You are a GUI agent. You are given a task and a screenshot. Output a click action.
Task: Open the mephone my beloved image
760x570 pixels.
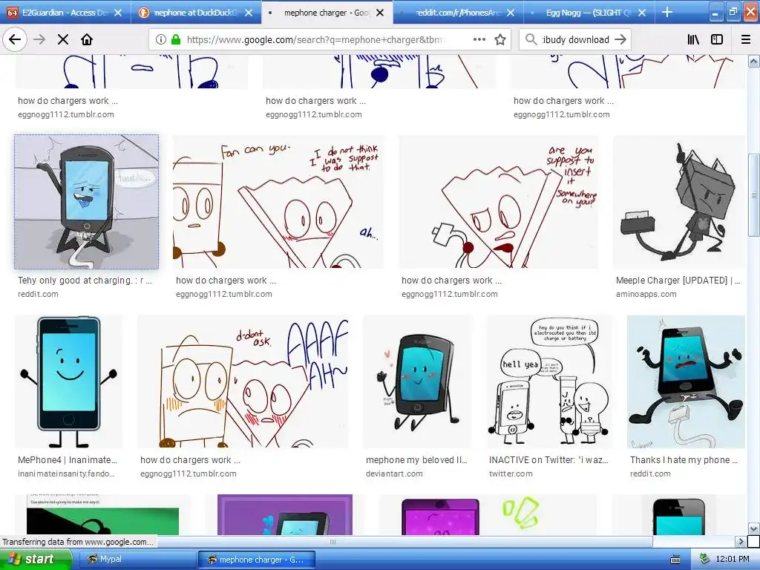418,381
